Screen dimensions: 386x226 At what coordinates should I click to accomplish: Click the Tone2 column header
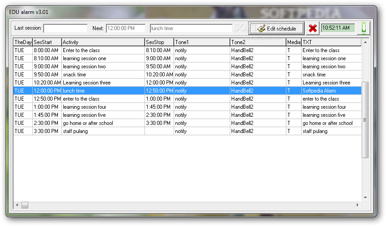[258, 42]
